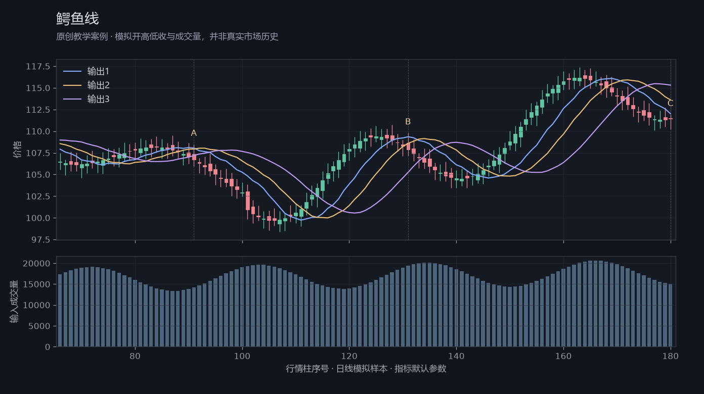
Task: Select legend entry 输出2
Action: coord(98,85)
